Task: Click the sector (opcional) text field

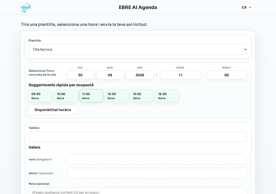Action: 157,173
